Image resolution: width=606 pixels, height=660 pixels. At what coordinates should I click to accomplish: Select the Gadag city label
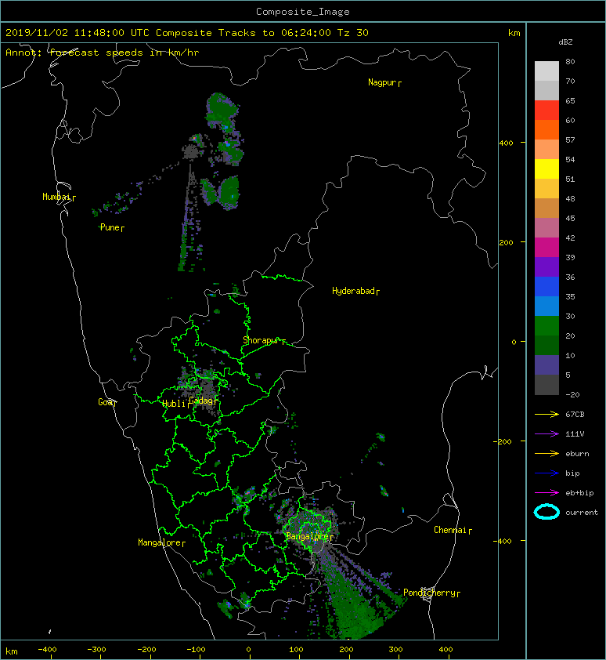(201, 401)
